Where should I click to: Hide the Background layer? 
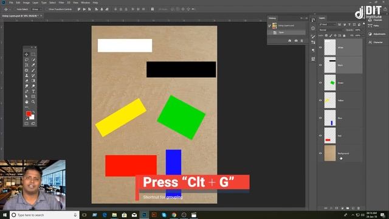320,153
